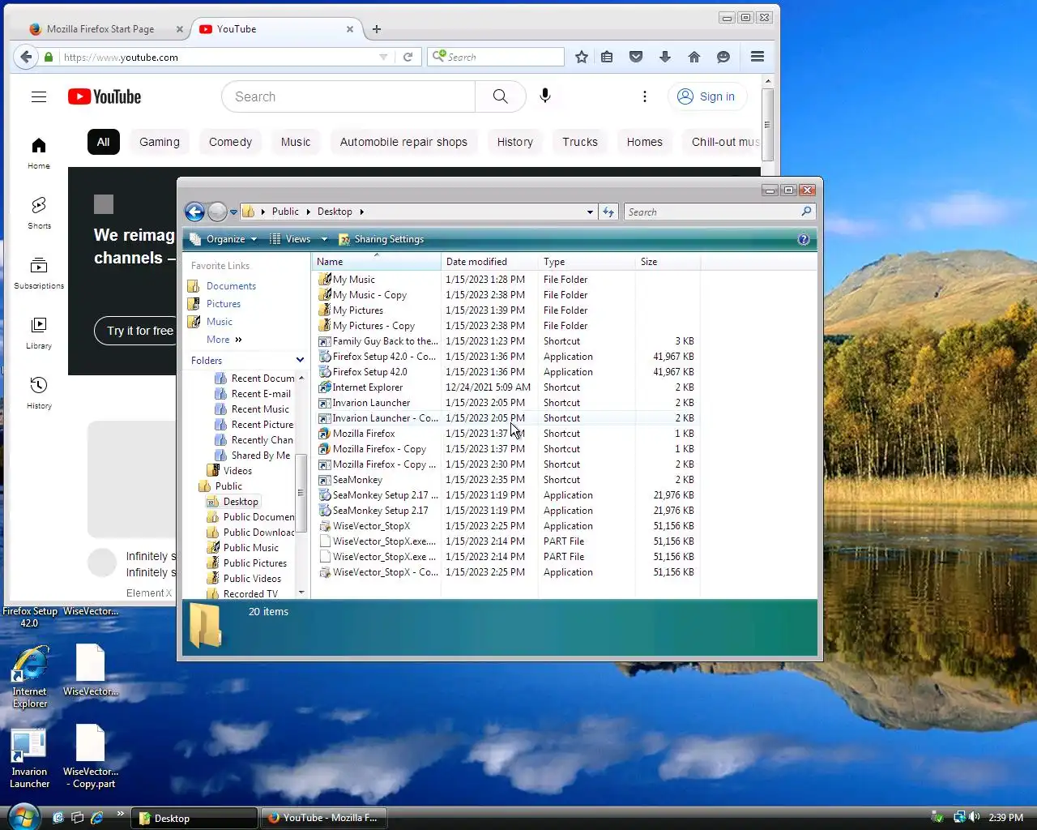This screenshot has width=1037, height=830.
Task: Click the Firefox search bar
Action: tap(496, 57)
